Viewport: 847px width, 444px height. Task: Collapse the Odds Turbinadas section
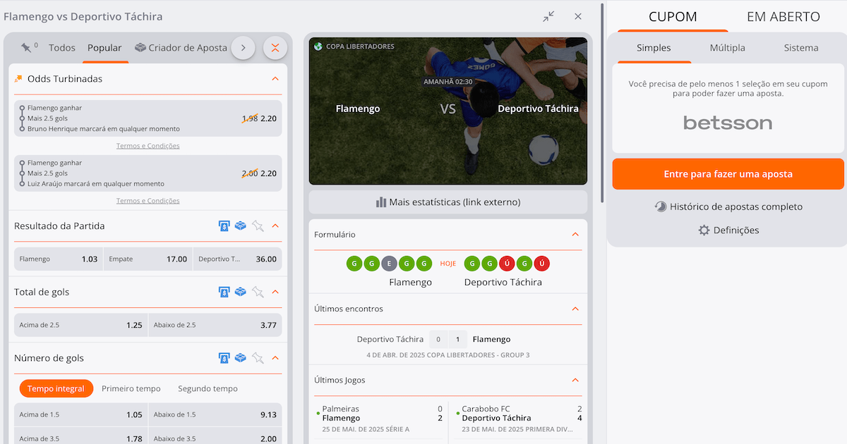[x=275, y=79]
